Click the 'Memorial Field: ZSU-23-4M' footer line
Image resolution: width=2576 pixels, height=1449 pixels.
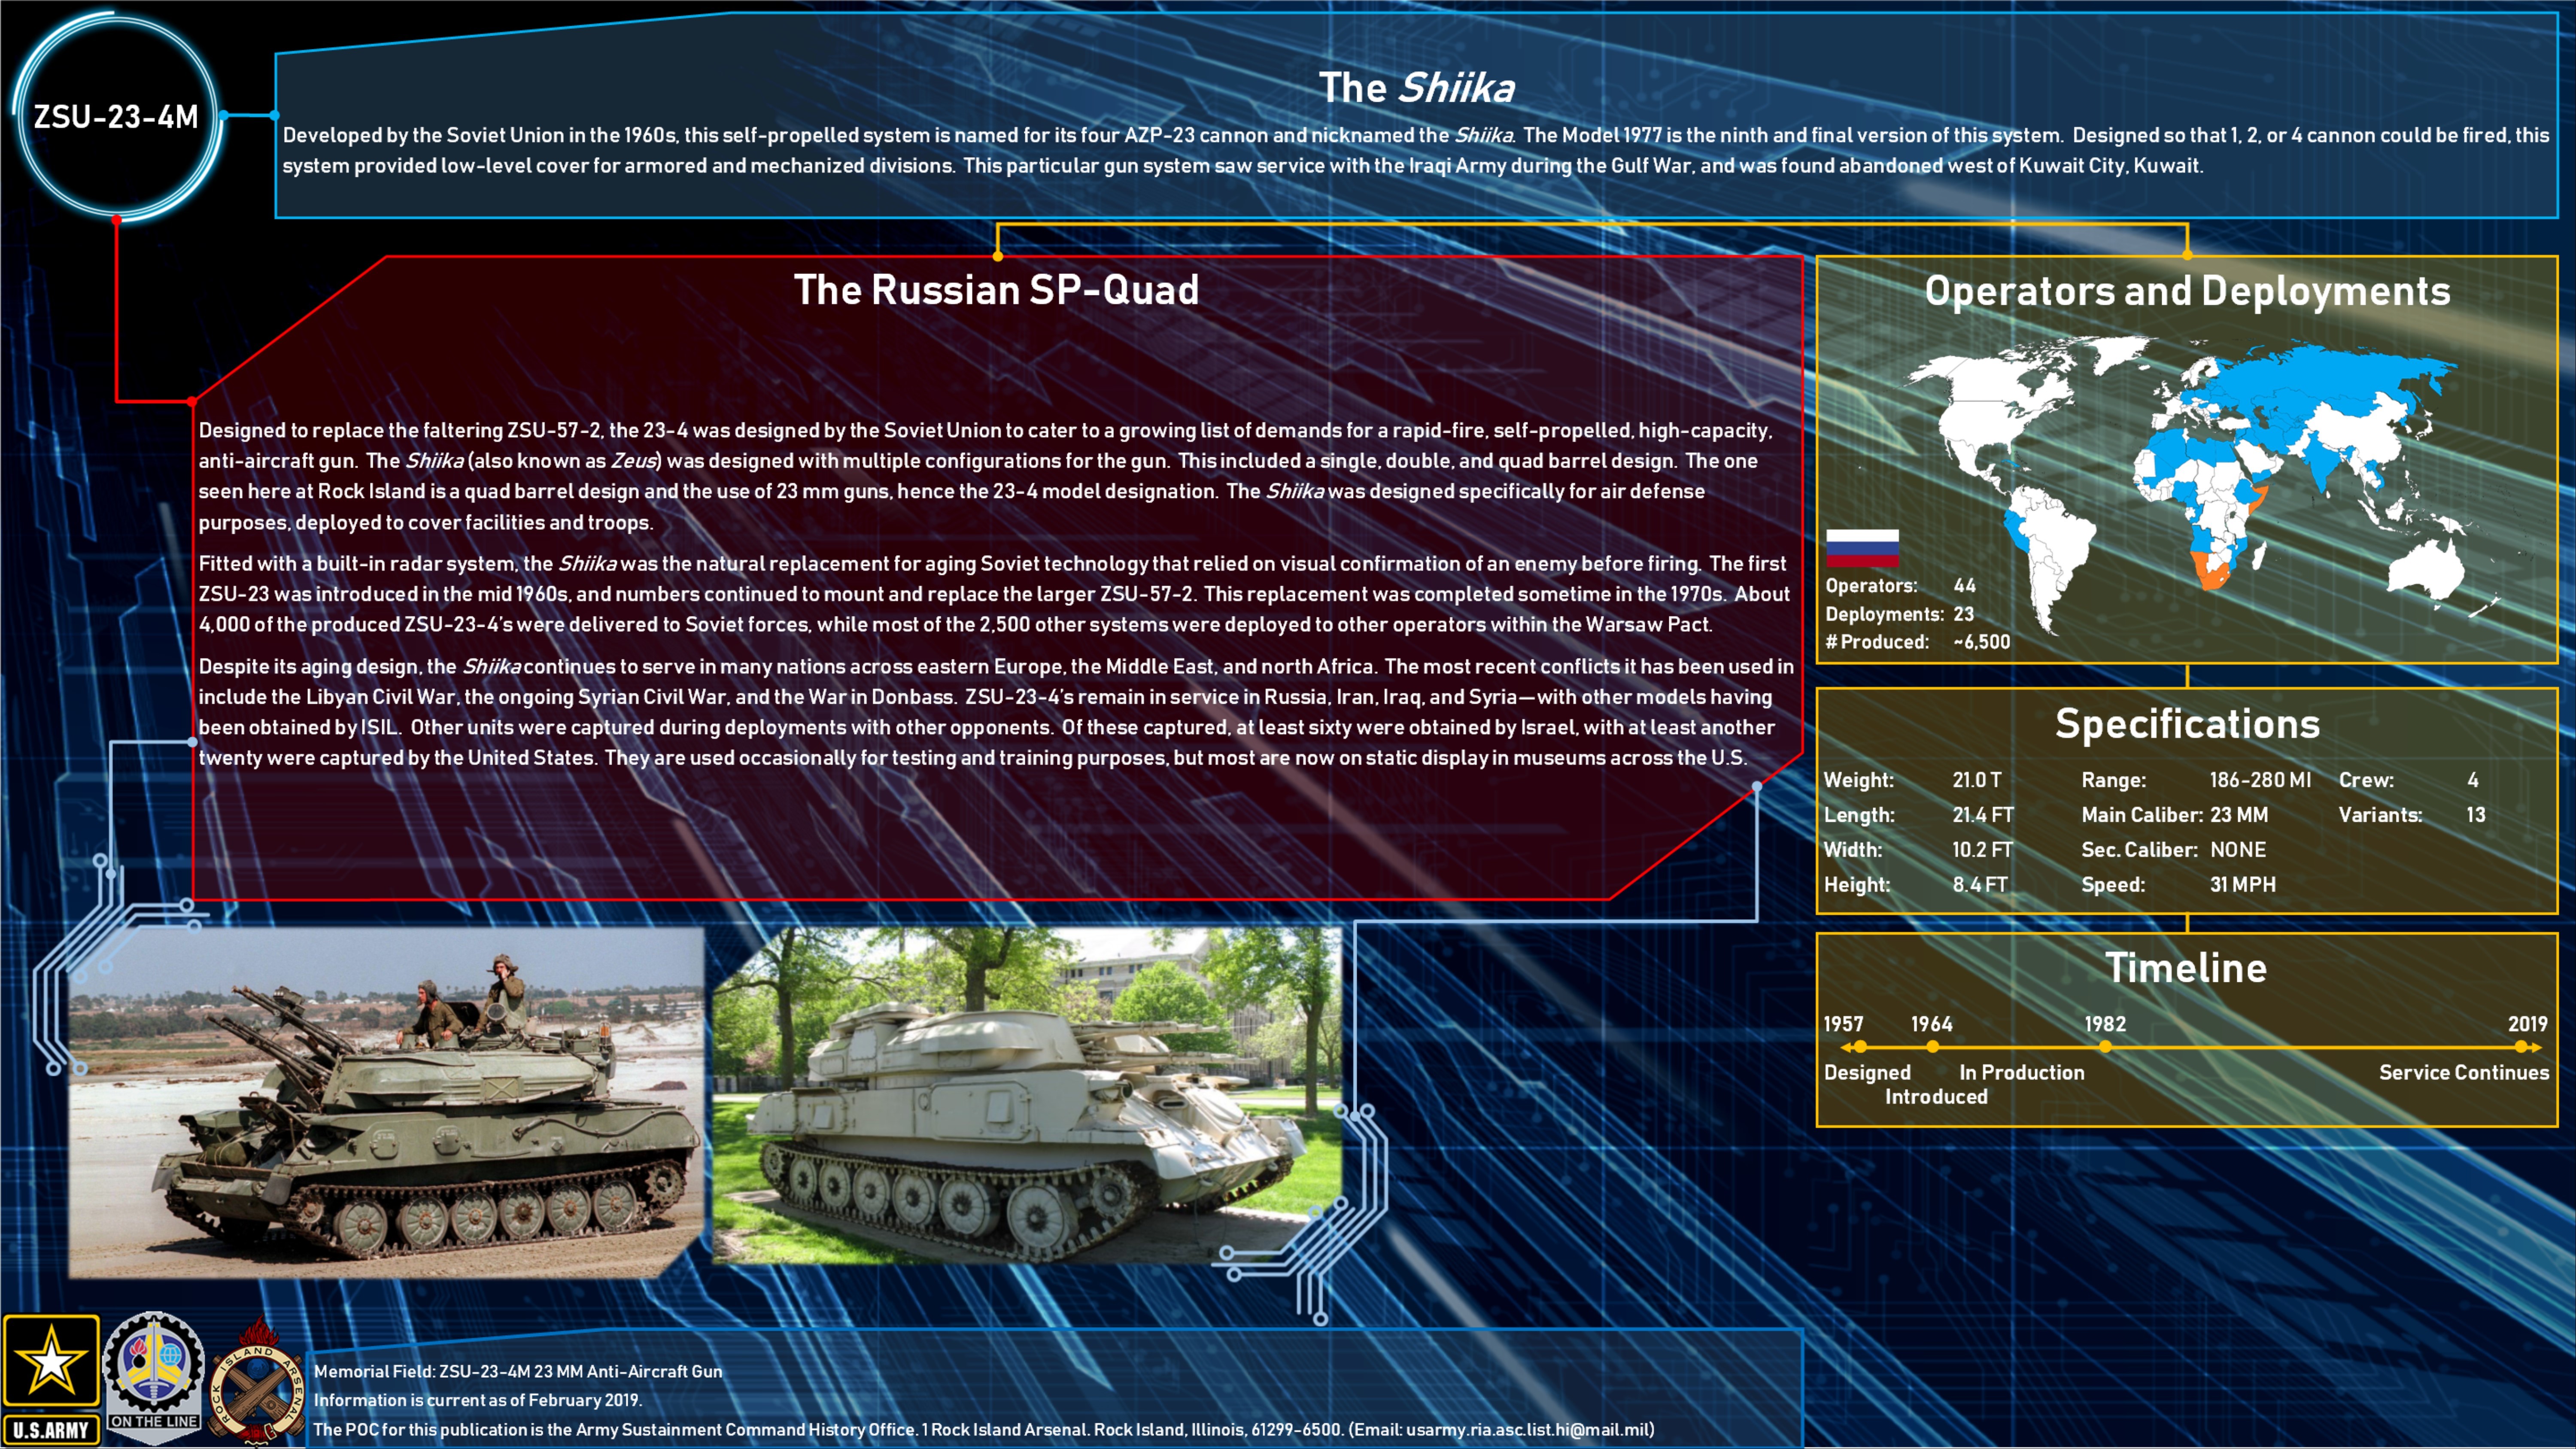518,1372
